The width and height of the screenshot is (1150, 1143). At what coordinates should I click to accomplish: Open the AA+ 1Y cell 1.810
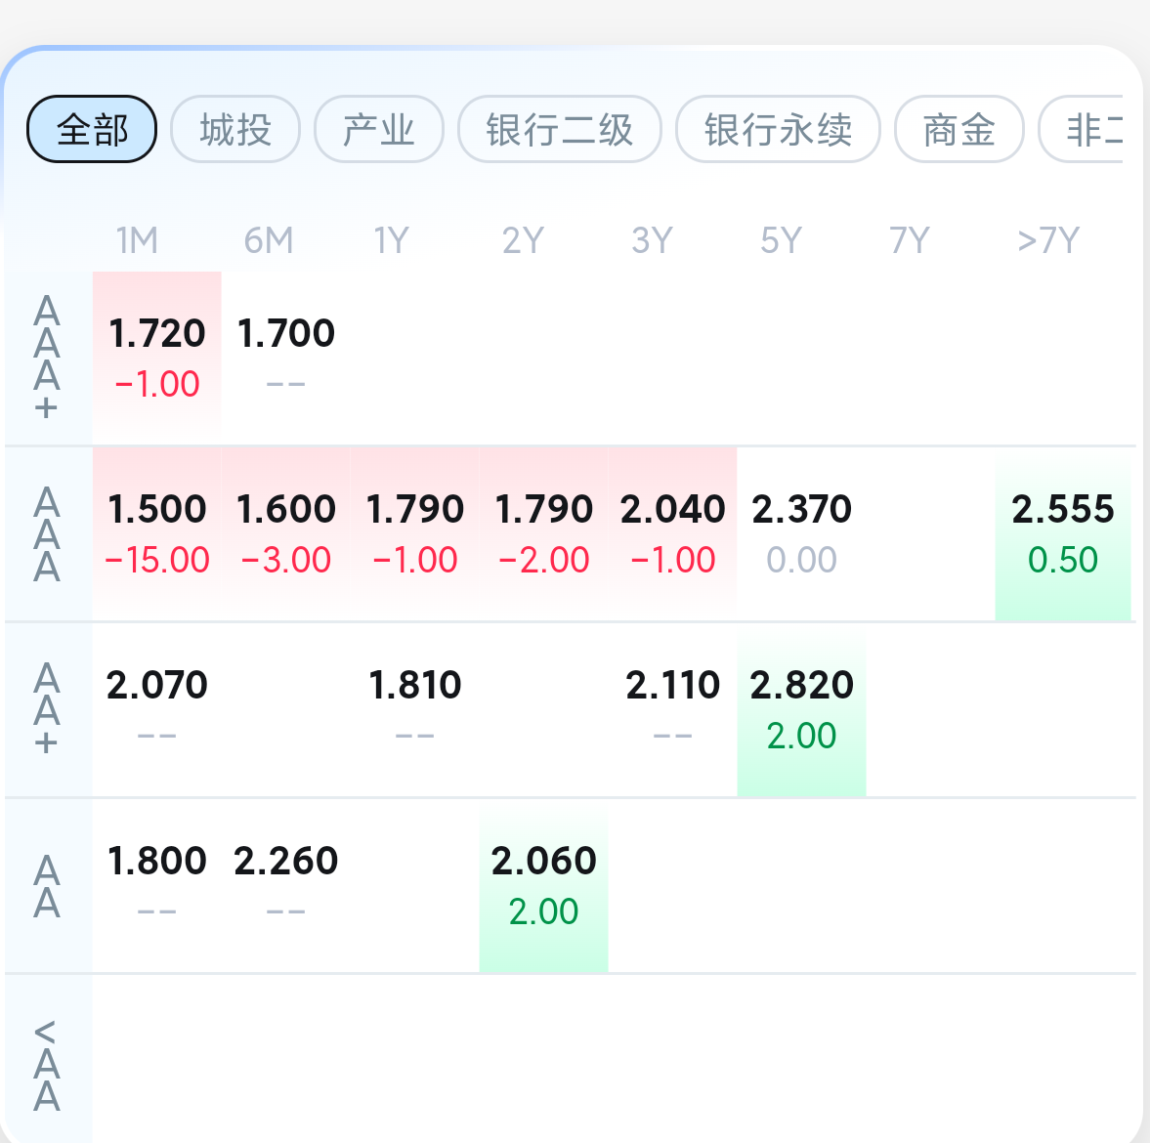tap(415, 709)
